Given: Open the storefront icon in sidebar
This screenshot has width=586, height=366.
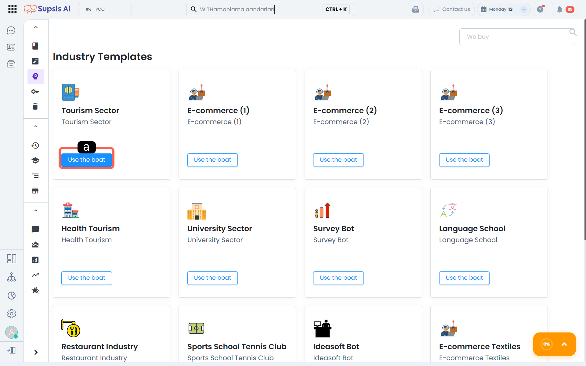Looking at the screenshot, I should 35,191.
